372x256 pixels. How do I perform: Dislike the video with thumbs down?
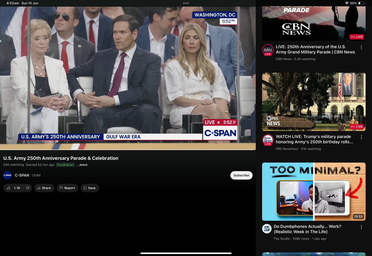tap(28, 188)
